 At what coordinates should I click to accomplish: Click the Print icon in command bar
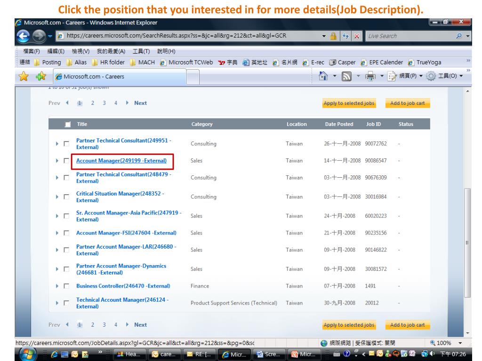pyautogui.click(x=370, y=76)
